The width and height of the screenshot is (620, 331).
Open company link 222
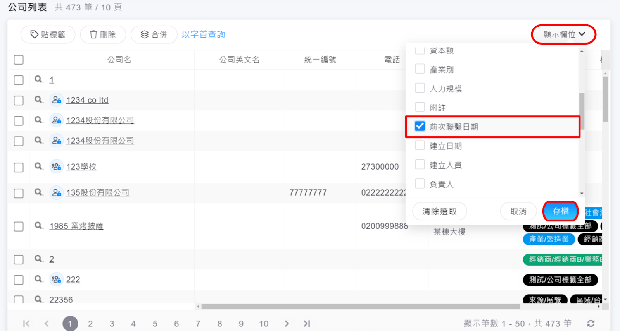[73, 279]
